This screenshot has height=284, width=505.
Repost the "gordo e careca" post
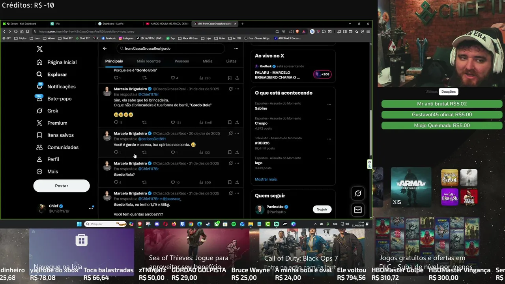pyautogui.click(x=144, y=152)
